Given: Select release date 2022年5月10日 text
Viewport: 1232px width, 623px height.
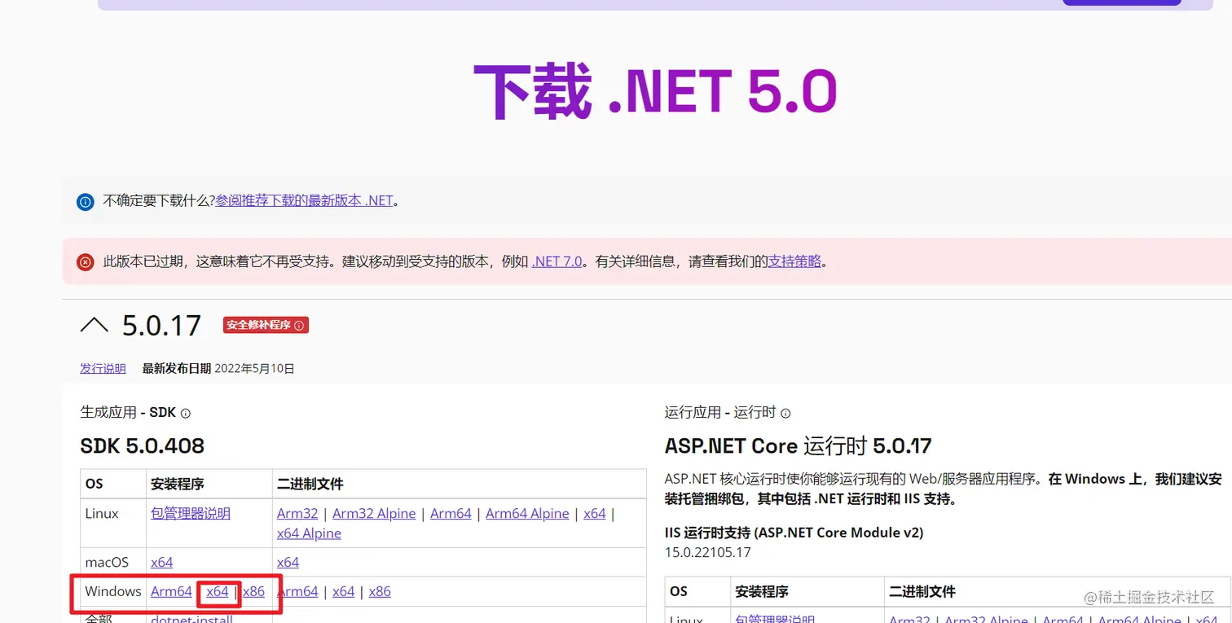Looking at the screenshot, I should pos(254,369).
